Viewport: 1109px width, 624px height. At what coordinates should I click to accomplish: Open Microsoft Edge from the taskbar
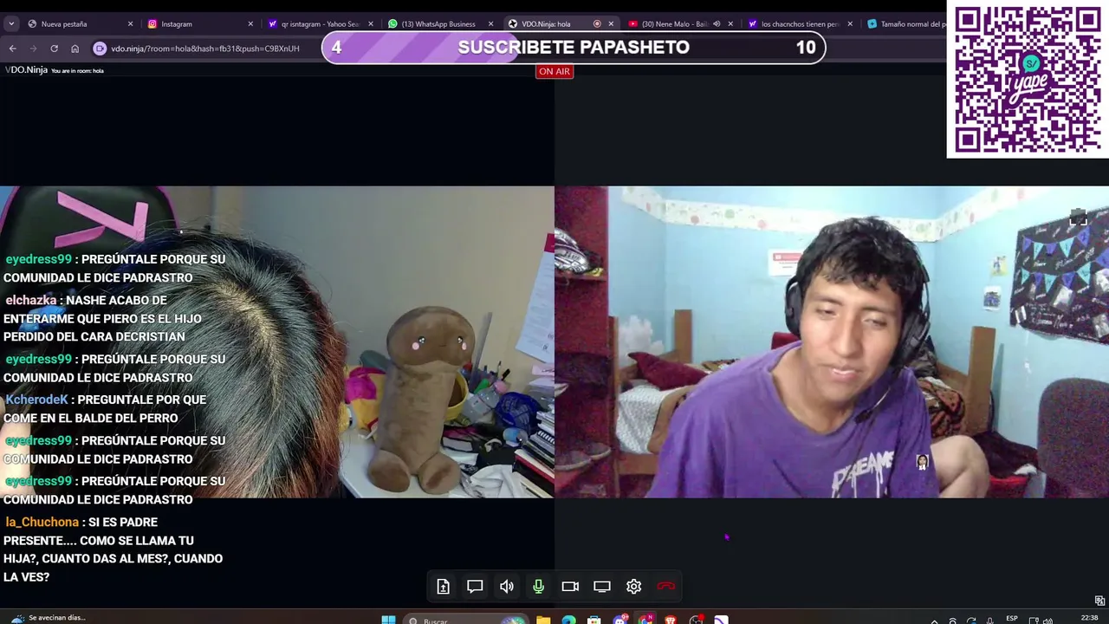(x=568, y=620)
